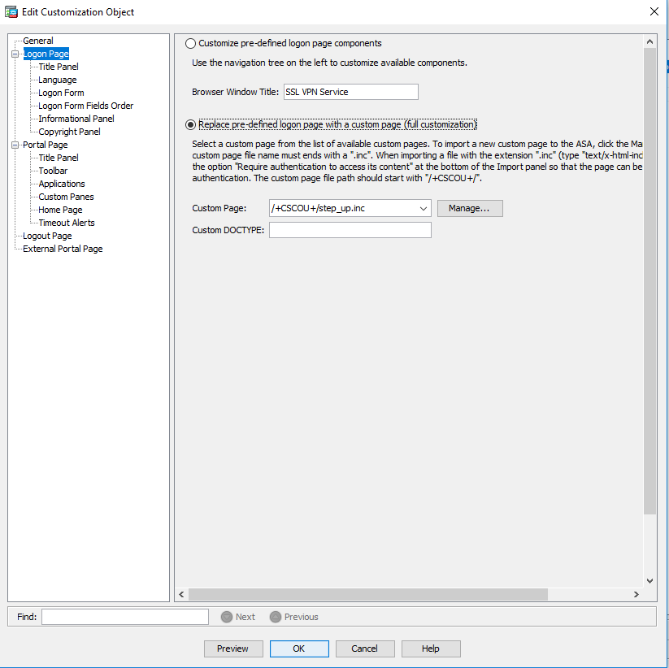
Task: Select the Logout Page node
Action: 46,235
